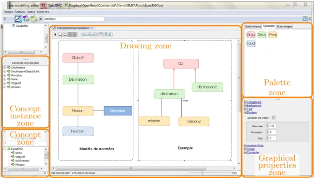Open the Outils menu
Image resolution: width=315 pixels, height=178 pixels.
pos(31,12)
